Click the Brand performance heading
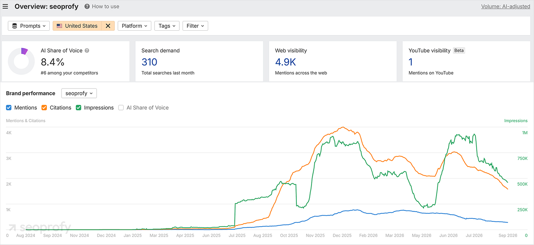The height and width of the screenshot is (245, 534). coord(31,93)
